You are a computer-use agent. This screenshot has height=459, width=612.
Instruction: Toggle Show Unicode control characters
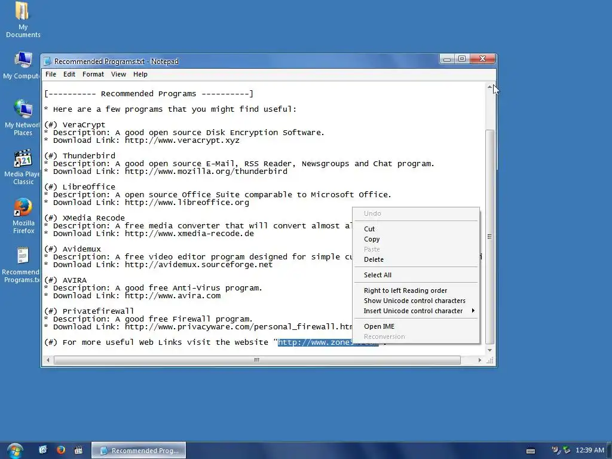(416, 301)
